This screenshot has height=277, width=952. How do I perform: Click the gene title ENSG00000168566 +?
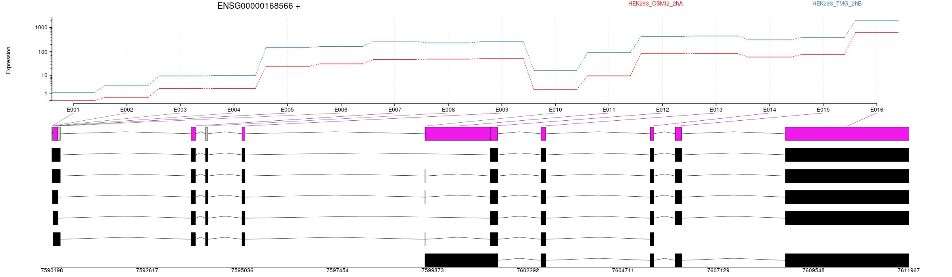coord(259,6)
